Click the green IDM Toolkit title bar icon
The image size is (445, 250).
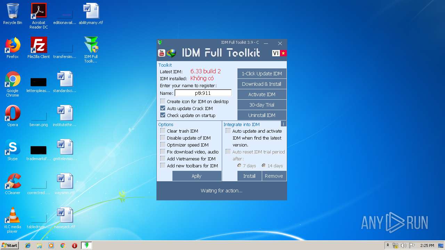160,42
